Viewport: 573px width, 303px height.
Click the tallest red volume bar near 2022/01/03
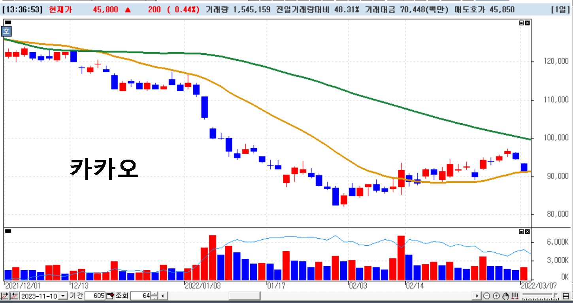(213, 258)
